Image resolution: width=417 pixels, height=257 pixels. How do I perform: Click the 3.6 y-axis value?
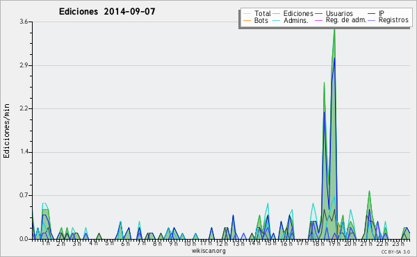point(24,22)
